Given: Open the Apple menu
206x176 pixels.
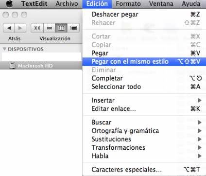Looking at the screenshot, I should point(9,3).
